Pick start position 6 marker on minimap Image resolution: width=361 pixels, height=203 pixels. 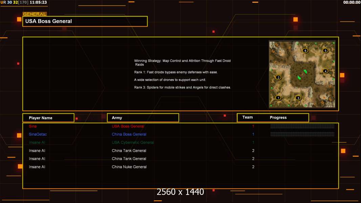305,50
